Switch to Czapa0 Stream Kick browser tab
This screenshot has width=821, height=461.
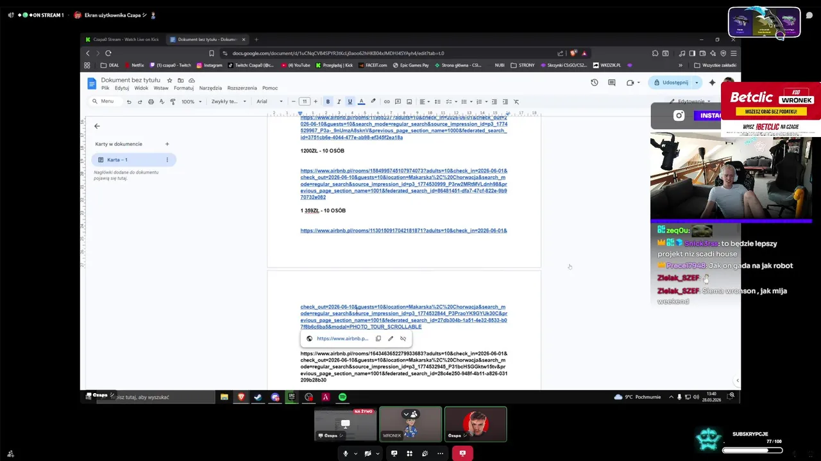122,39
